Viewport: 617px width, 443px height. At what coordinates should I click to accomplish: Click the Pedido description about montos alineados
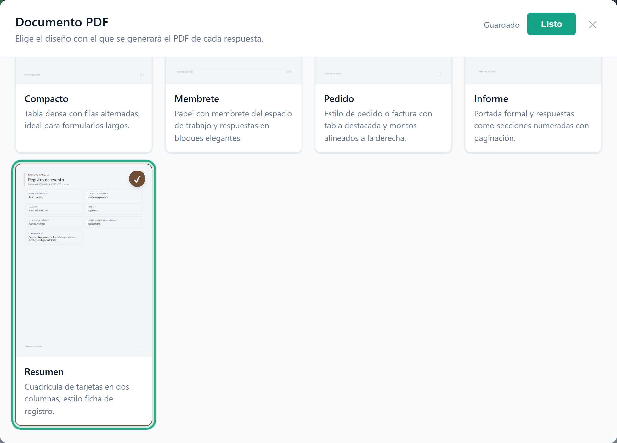pyautogui.click(x=378, y=126)
